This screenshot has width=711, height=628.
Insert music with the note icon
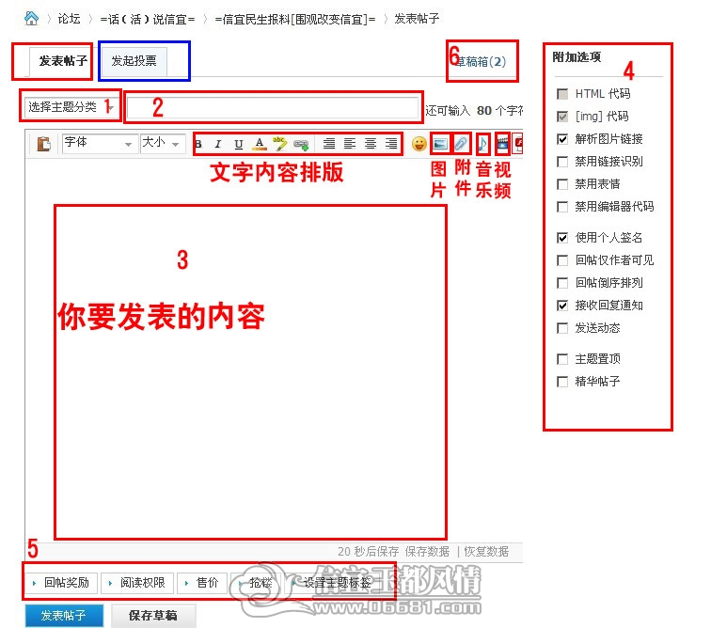482,144
